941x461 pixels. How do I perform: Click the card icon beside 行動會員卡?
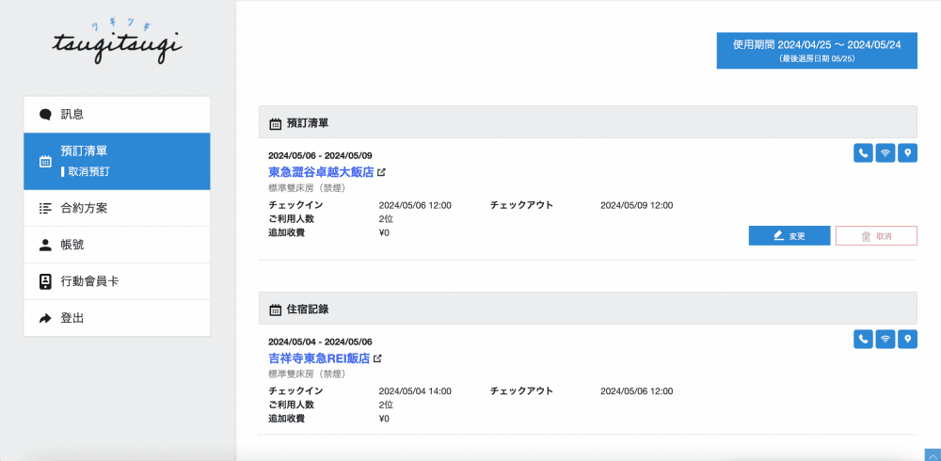45,281
